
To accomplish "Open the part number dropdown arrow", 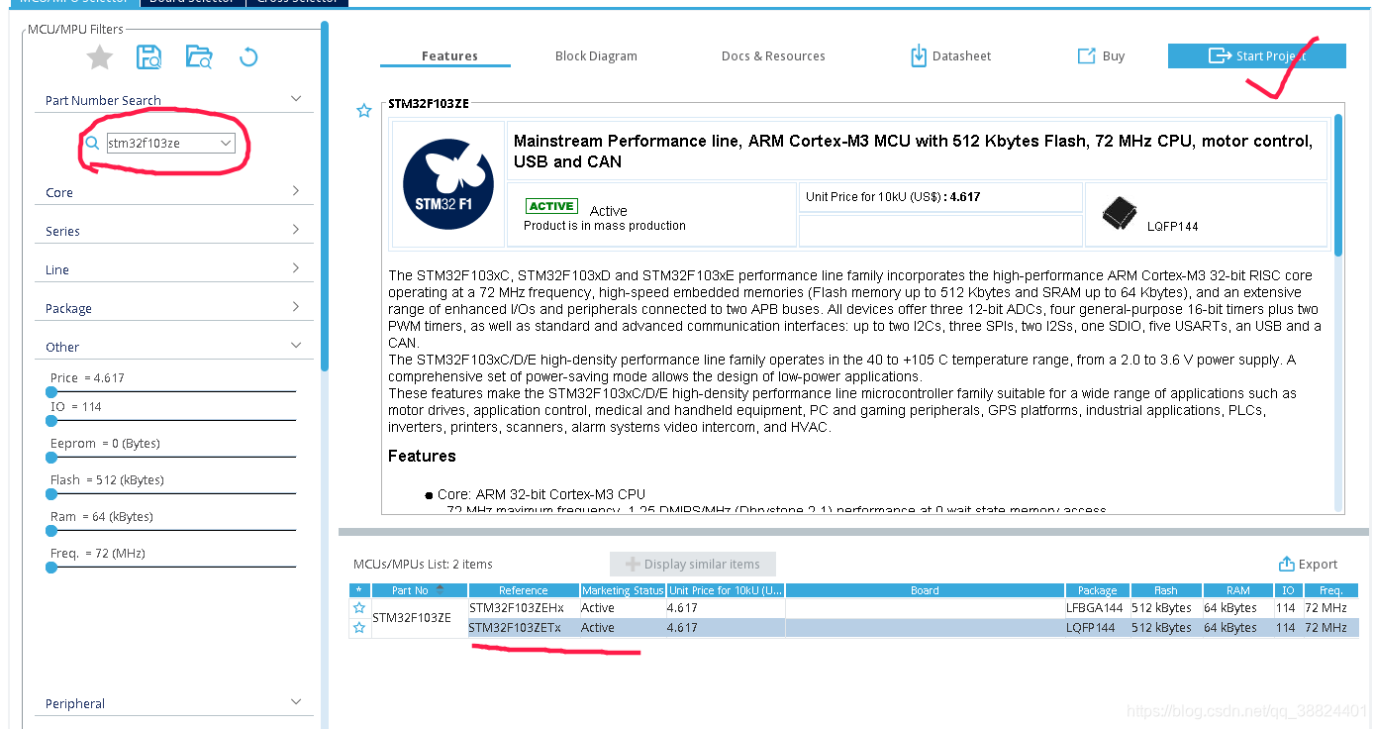I will pos(226,144).
